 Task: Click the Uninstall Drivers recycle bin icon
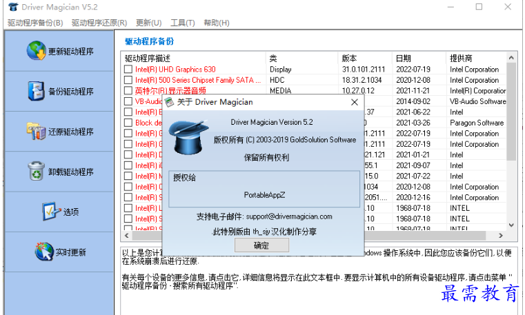[x=36, y=171]
